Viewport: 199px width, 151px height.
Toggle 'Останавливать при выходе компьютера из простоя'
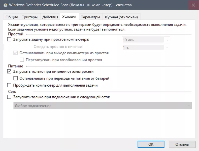click(x=15, y=53)
